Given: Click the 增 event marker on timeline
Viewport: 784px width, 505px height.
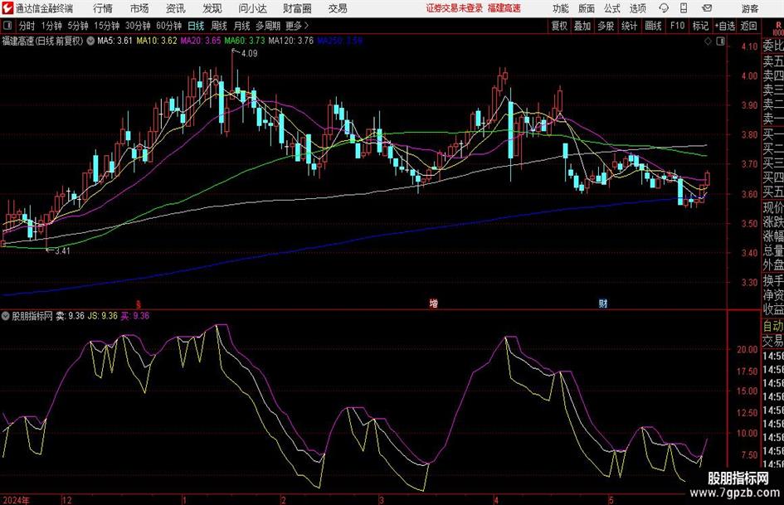Looking at the screenshot, I should [434, 303].
